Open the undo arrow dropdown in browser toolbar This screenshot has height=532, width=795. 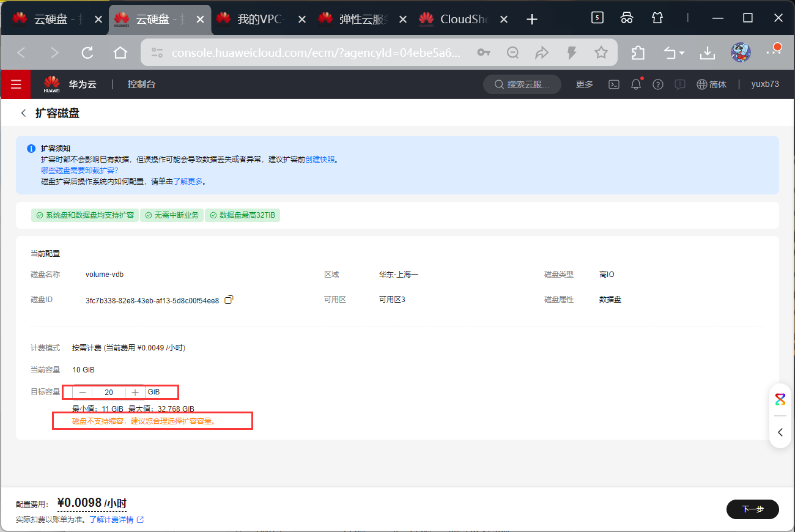click(674, 53)
